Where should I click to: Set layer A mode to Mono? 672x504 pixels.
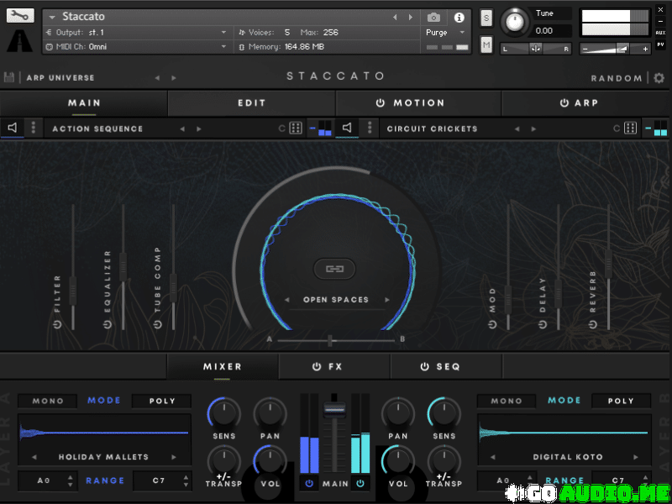[x=48, y=402]
